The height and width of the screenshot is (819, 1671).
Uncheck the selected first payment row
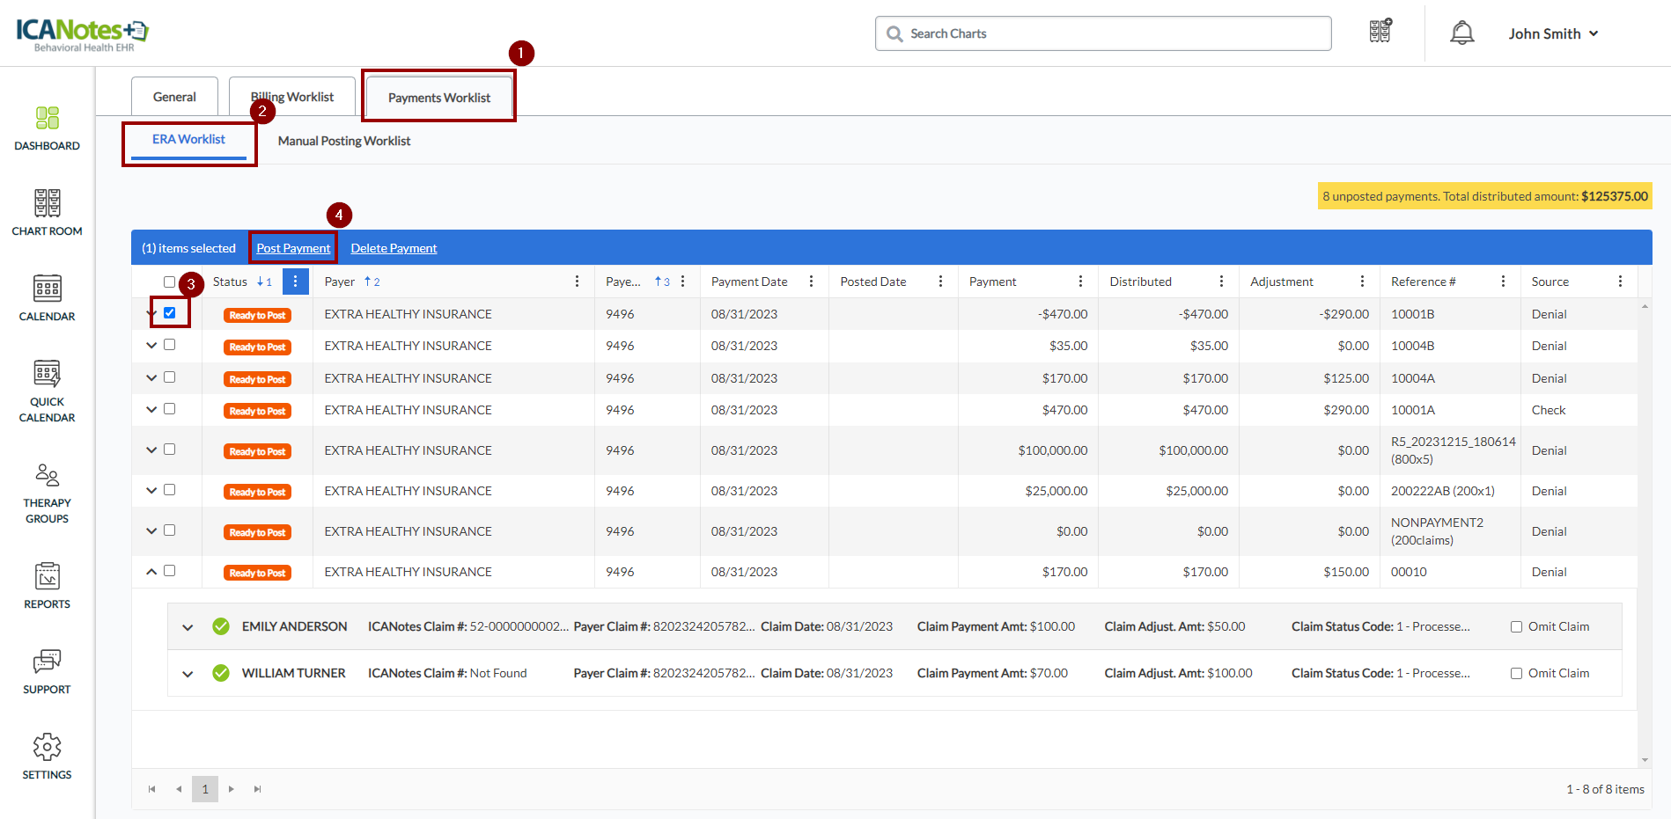[170, 313]
